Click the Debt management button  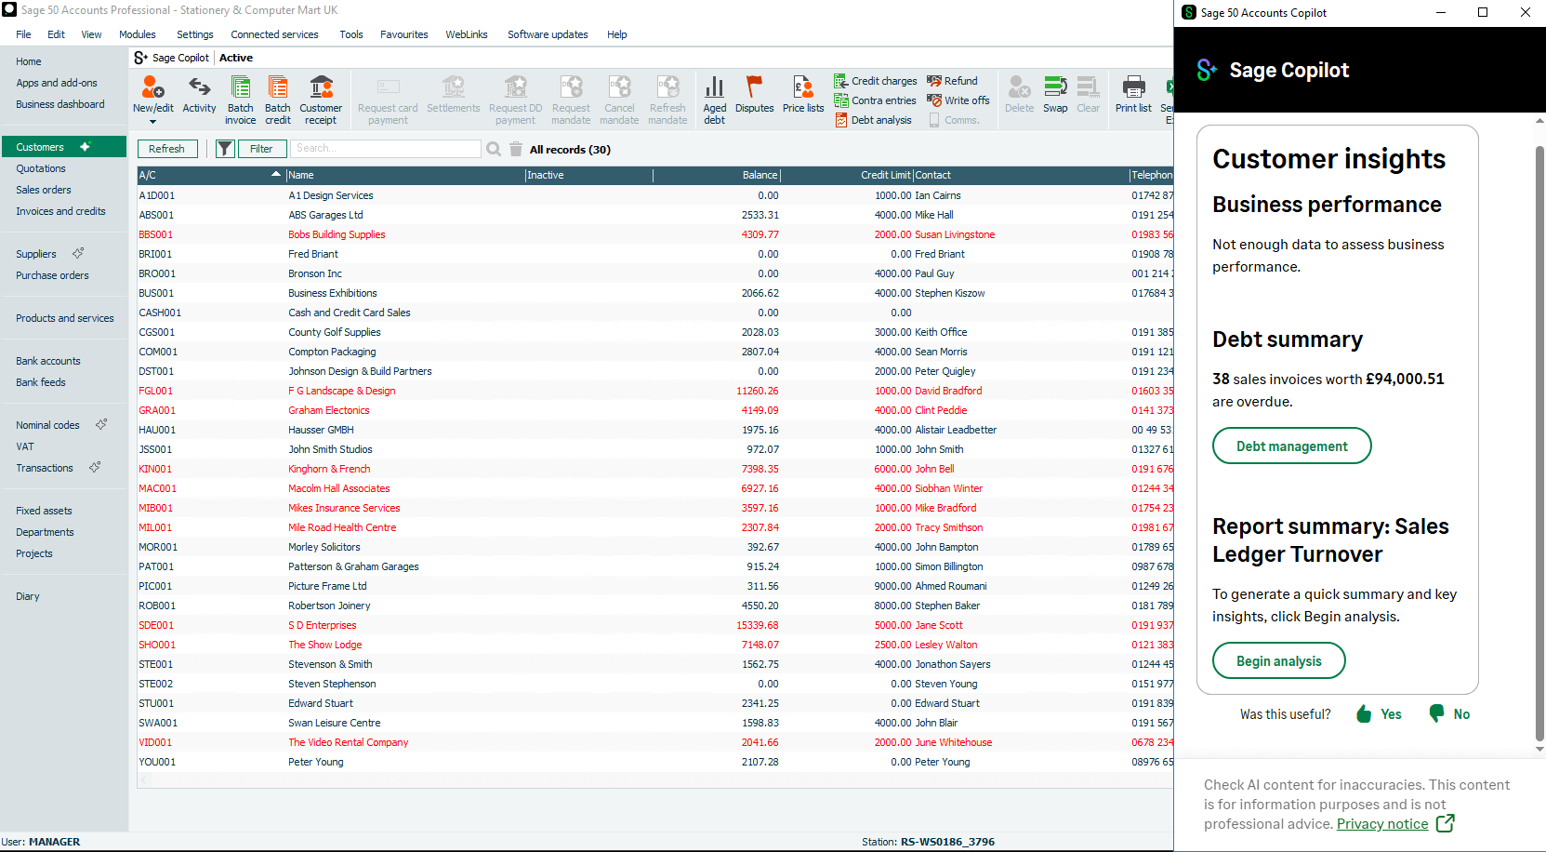[1291, 446]
